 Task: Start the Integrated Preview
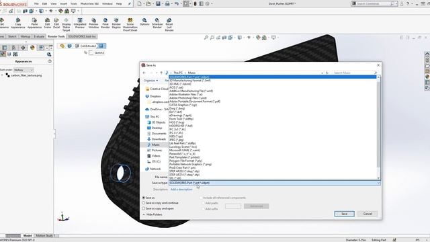(80, 23)
